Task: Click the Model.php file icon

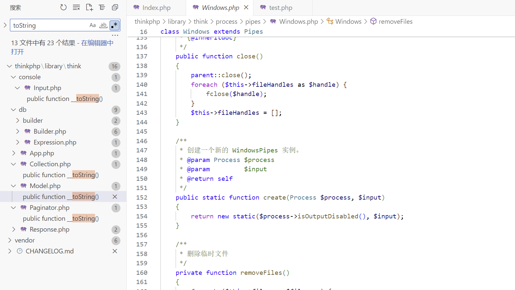Action: click(23, 186)
